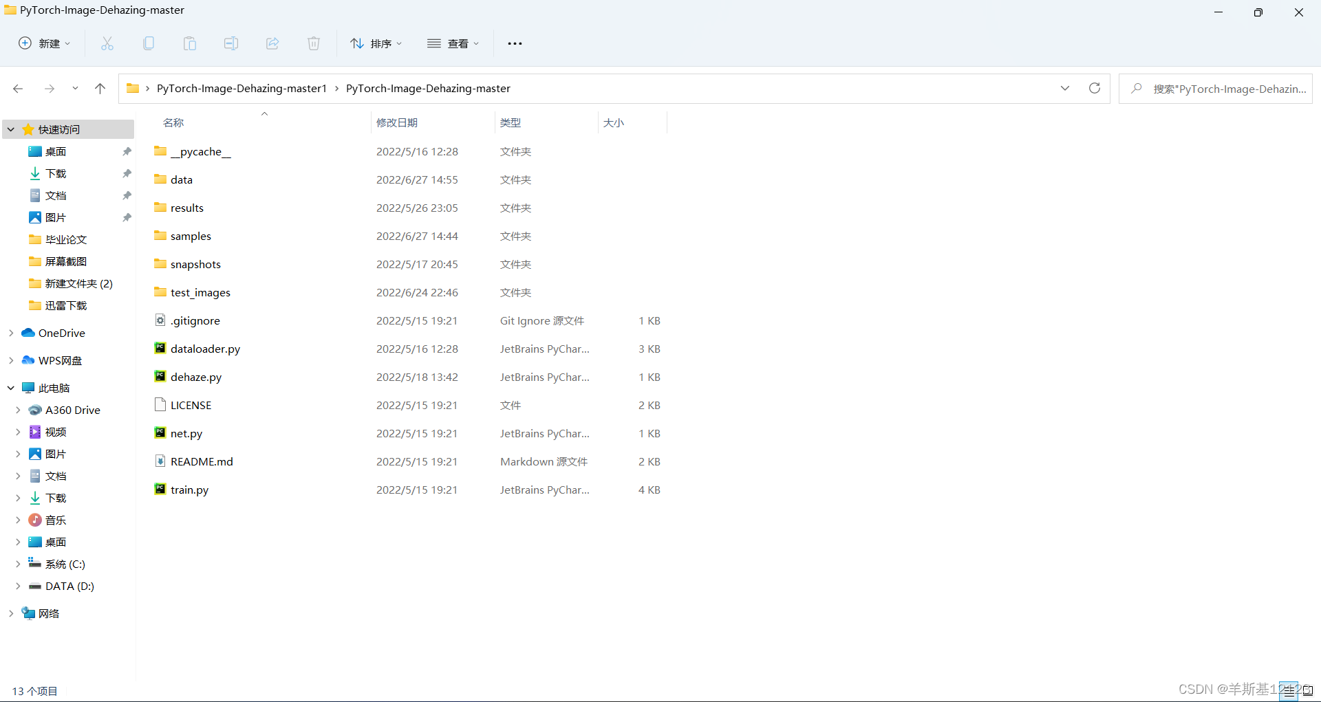Select the dehaze.py file icon
Image resolution: width=1321 pixels, height=702 pixels.
tap(160, 376)
